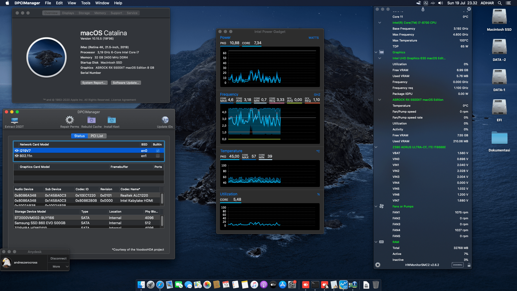Screen dimensions: 517x291
Task: Switch to the PCI List tab
Action: pyautogui.click(x=97, y=136)
